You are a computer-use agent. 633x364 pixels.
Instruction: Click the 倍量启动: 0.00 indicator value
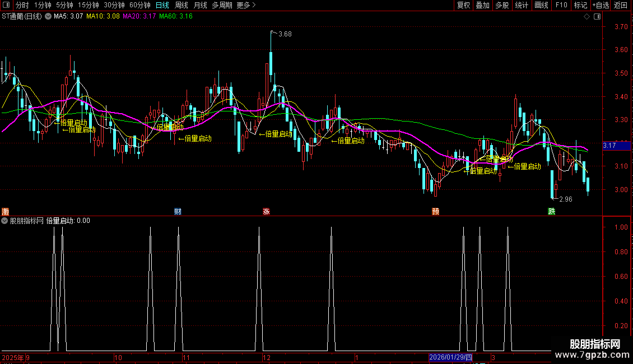(68, 221)
